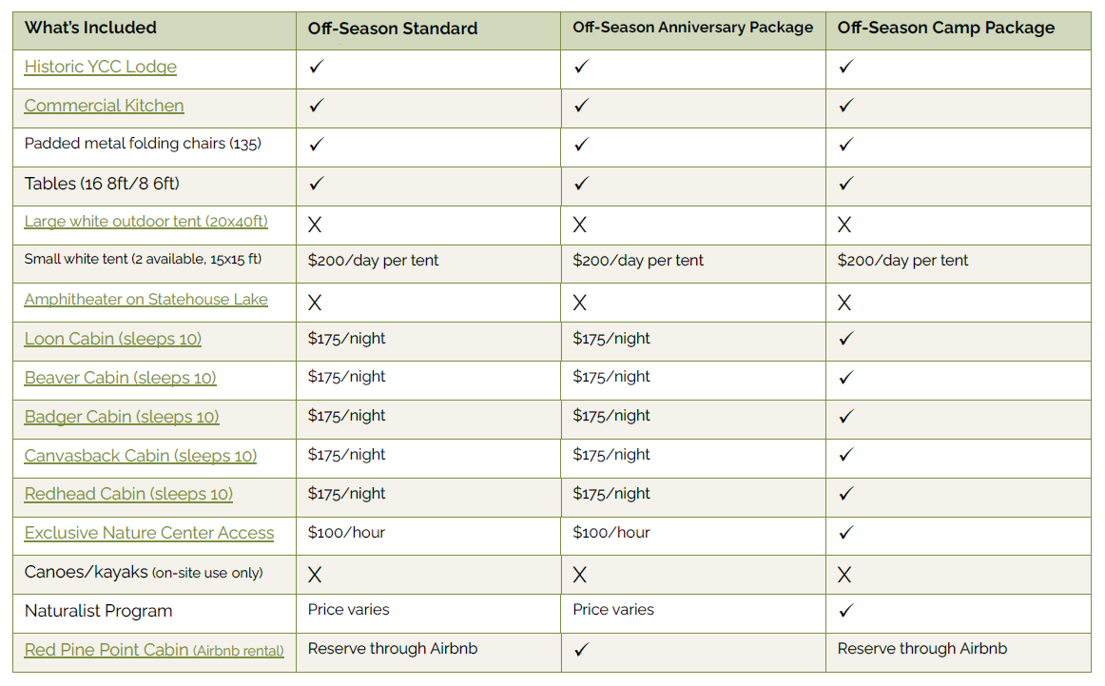The height and width of the screenshot is (686, 1105).
Task: Click the Redhead Cabin link
Action: click(x=128, y=494)
